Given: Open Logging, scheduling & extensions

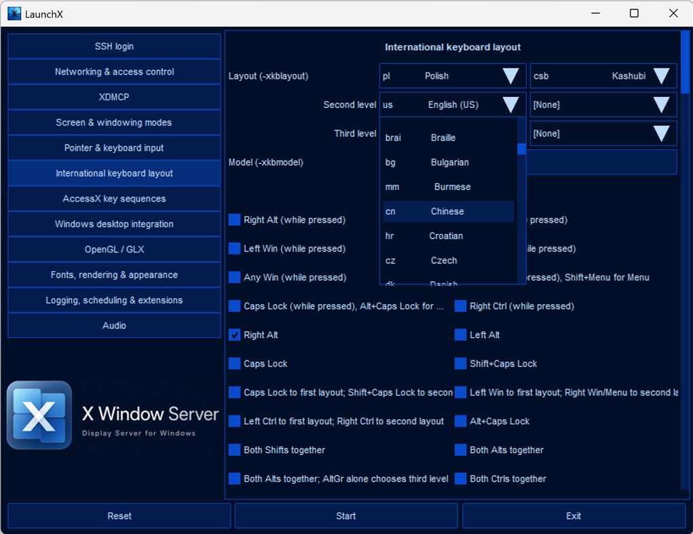Looking at the screenshot, I should [x=114, y=301].
